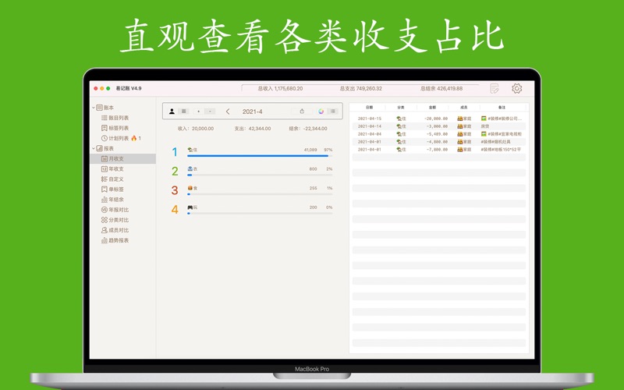Click the 房贷 note cell
The width and height of the screenshot is (624, 390).
pyautogui.click(x=485, y=126)
